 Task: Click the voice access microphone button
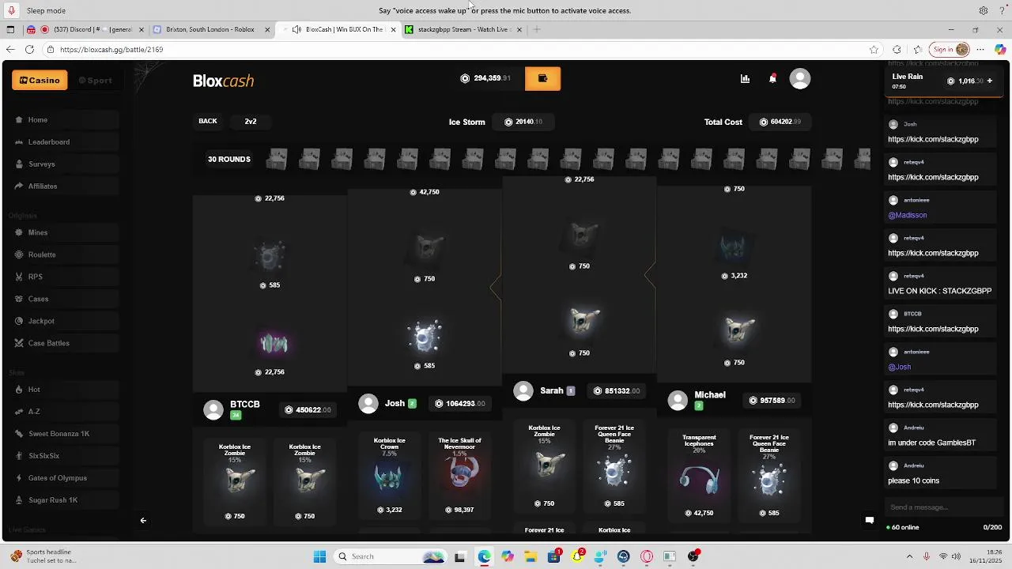[11, 10]
